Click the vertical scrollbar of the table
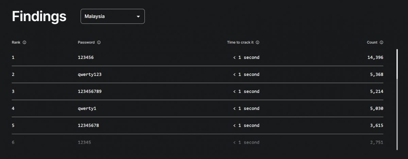 397,100
